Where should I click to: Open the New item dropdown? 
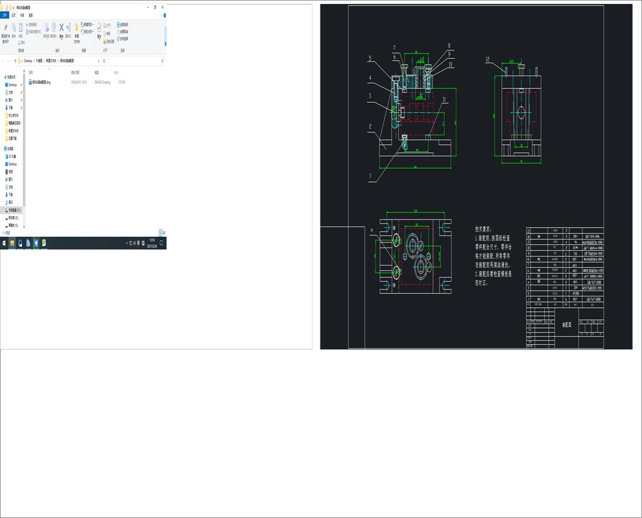point(87,25)
